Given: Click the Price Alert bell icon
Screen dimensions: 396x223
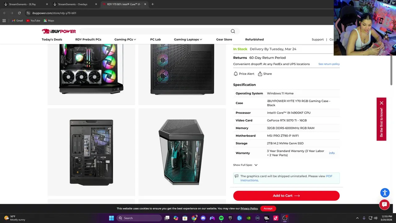Looking at the screenshot, I should coord(236,74).
